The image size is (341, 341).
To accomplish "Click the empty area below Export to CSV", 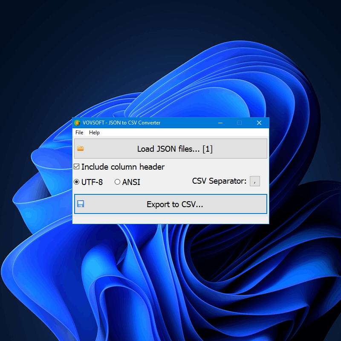I will tap(170, 219).
